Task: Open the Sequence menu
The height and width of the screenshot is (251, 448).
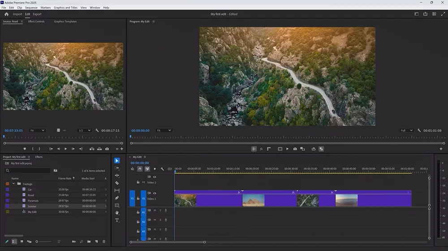Action: tap(31, 8)
